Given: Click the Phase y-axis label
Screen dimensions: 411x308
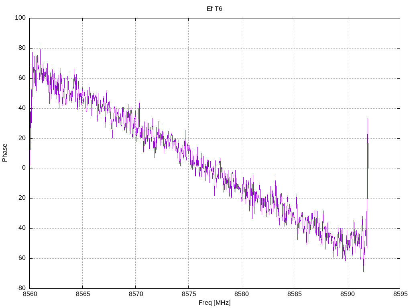Looking at the screenshot, I should pyautogui.click(x=5, y=153).
